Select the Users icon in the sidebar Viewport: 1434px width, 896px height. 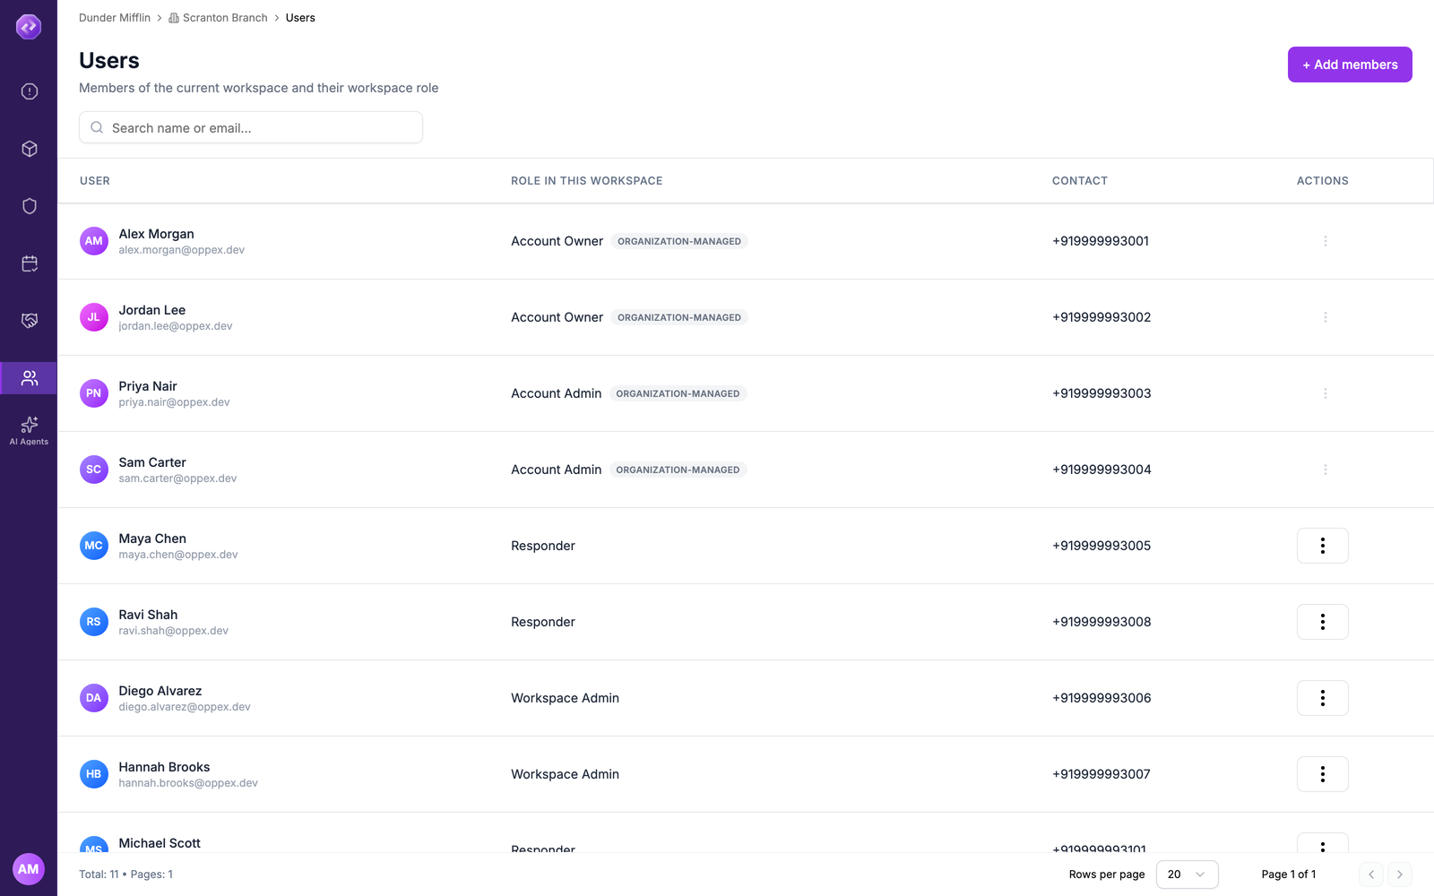pyautogui.click(x=30, y=378)
